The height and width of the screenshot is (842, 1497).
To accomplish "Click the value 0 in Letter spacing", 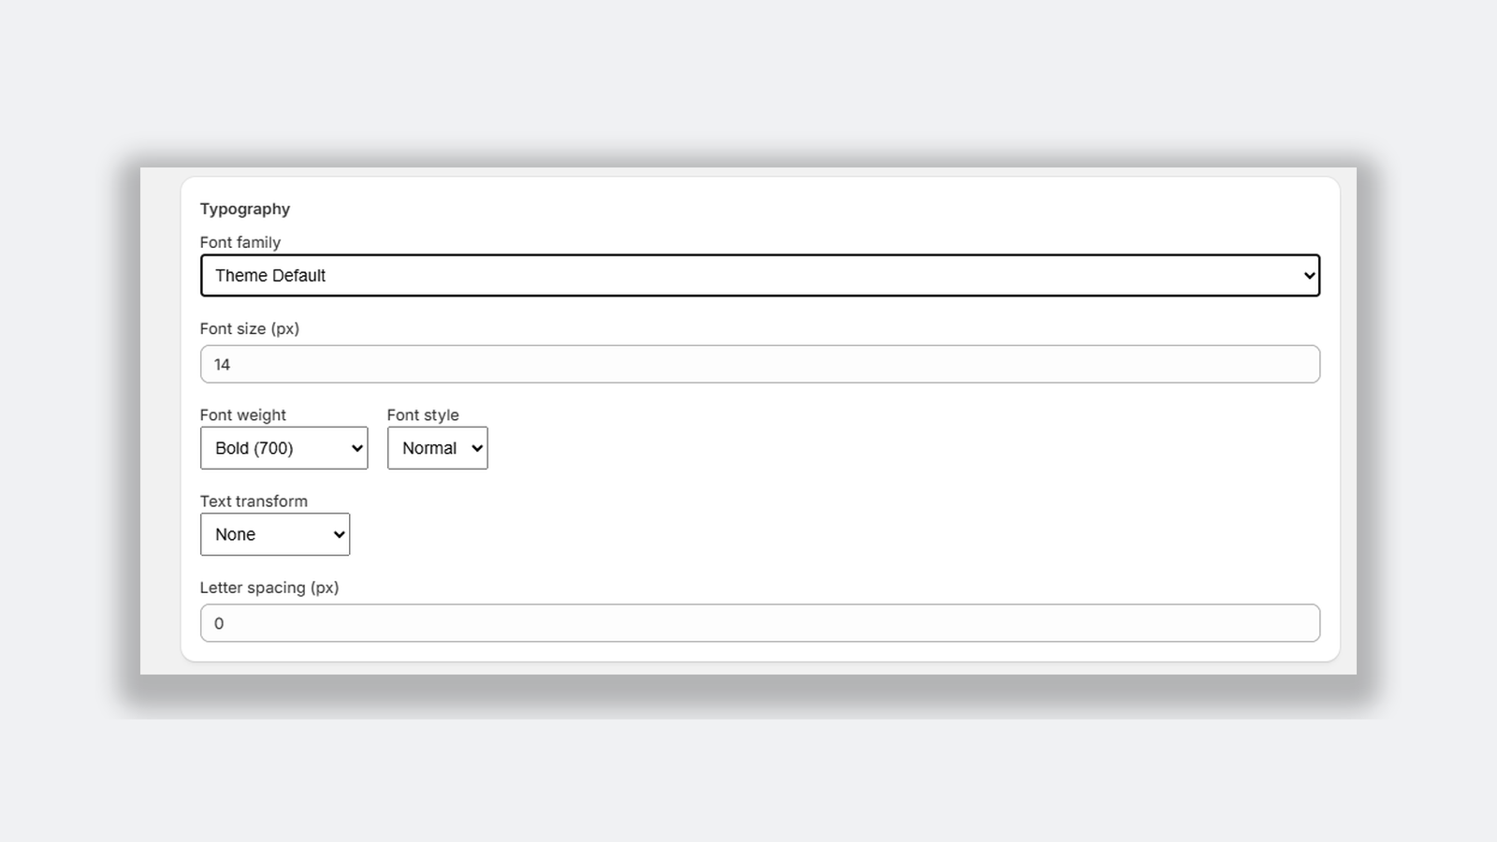I will point(219,624).
